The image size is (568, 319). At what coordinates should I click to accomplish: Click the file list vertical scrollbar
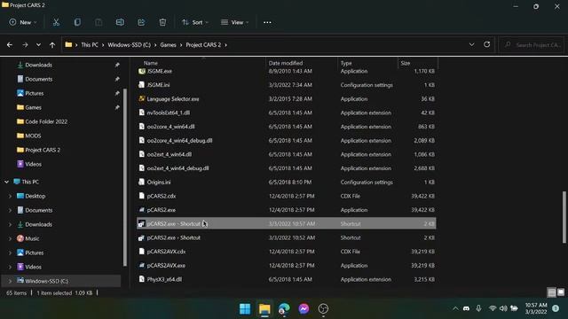pyautogui.click(x=564, y=217)
